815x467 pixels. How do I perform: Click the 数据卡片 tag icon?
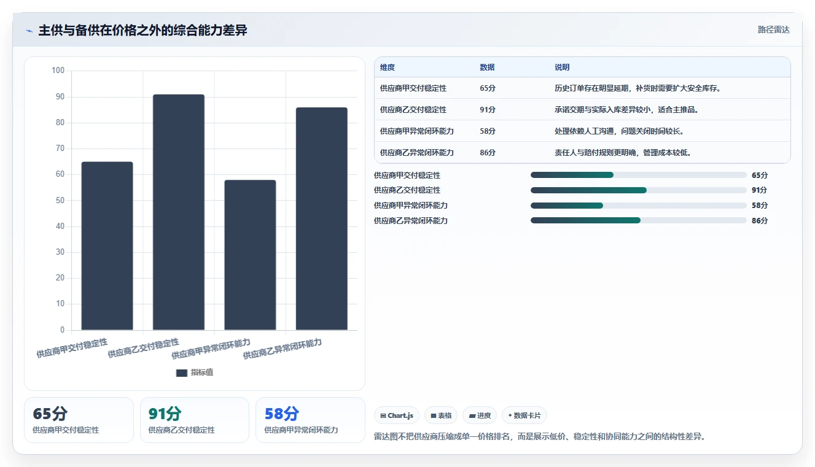[x=510, y=415]
